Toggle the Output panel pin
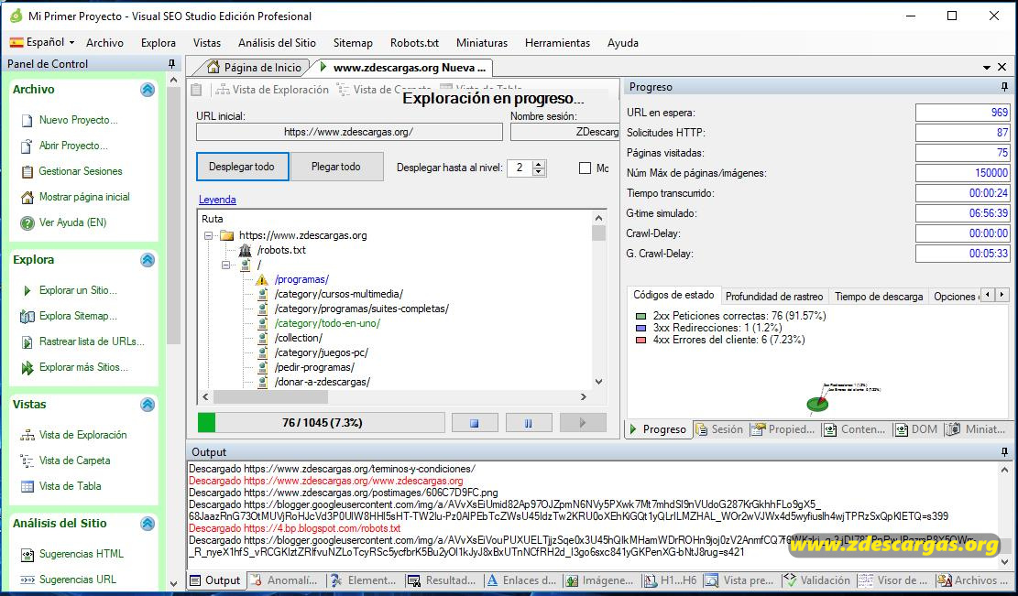This screenshot has height=596, width=1018. coord(1005,452)
